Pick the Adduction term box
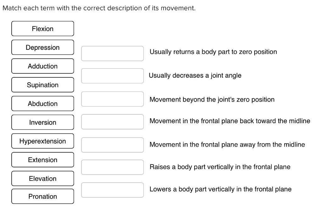Screen dimensions: 322x215 click(43, 66)
